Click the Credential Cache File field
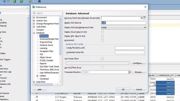Screen dimensions: 180x101 point(129,52)
